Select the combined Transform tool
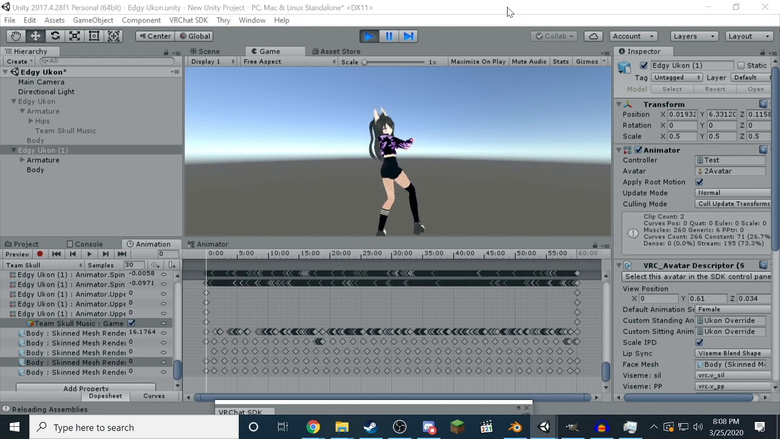The height and width of the screenshot is (439, 780). (x=113, y=36)
